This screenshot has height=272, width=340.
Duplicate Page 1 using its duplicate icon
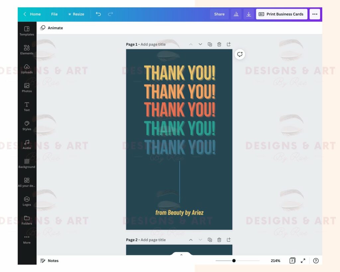coord(210,44)
